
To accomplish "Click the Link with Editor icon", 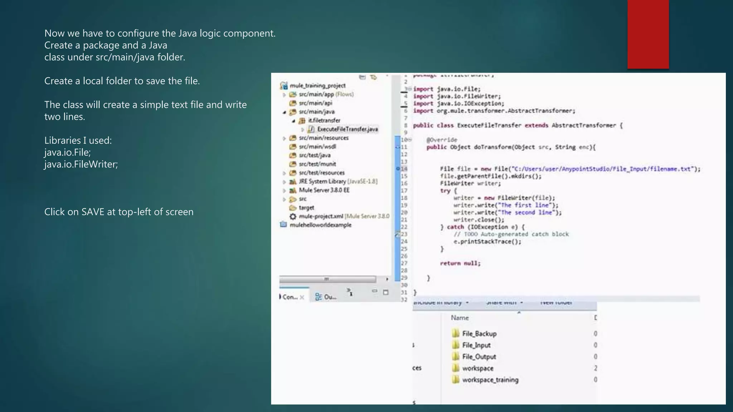I will pyautogui.click(x=374, y=77).
